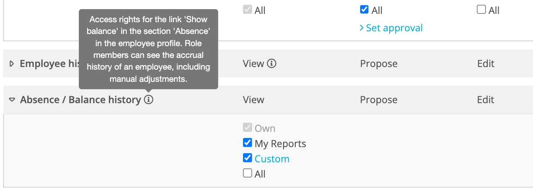Enable the All checkbox below Custom

[247, 173]
